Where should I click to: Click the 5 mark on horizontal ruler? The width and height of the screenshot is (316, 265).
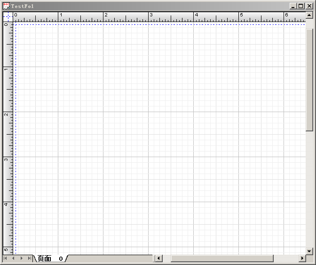(x=241, y=15)
